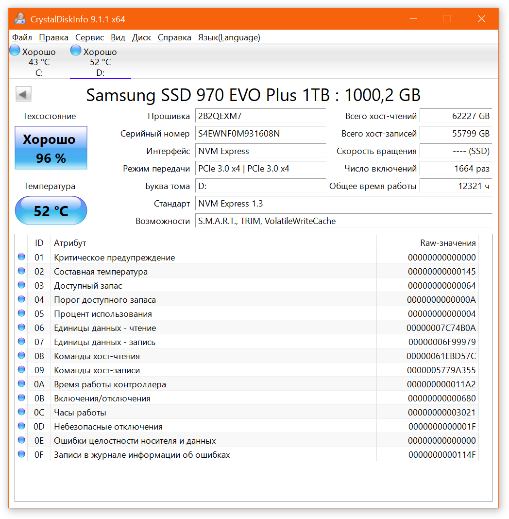Click raw value 0000000000114F
The height and width of the screenshot is (519, 509).
pyautogui.click(x=442, y=454)
